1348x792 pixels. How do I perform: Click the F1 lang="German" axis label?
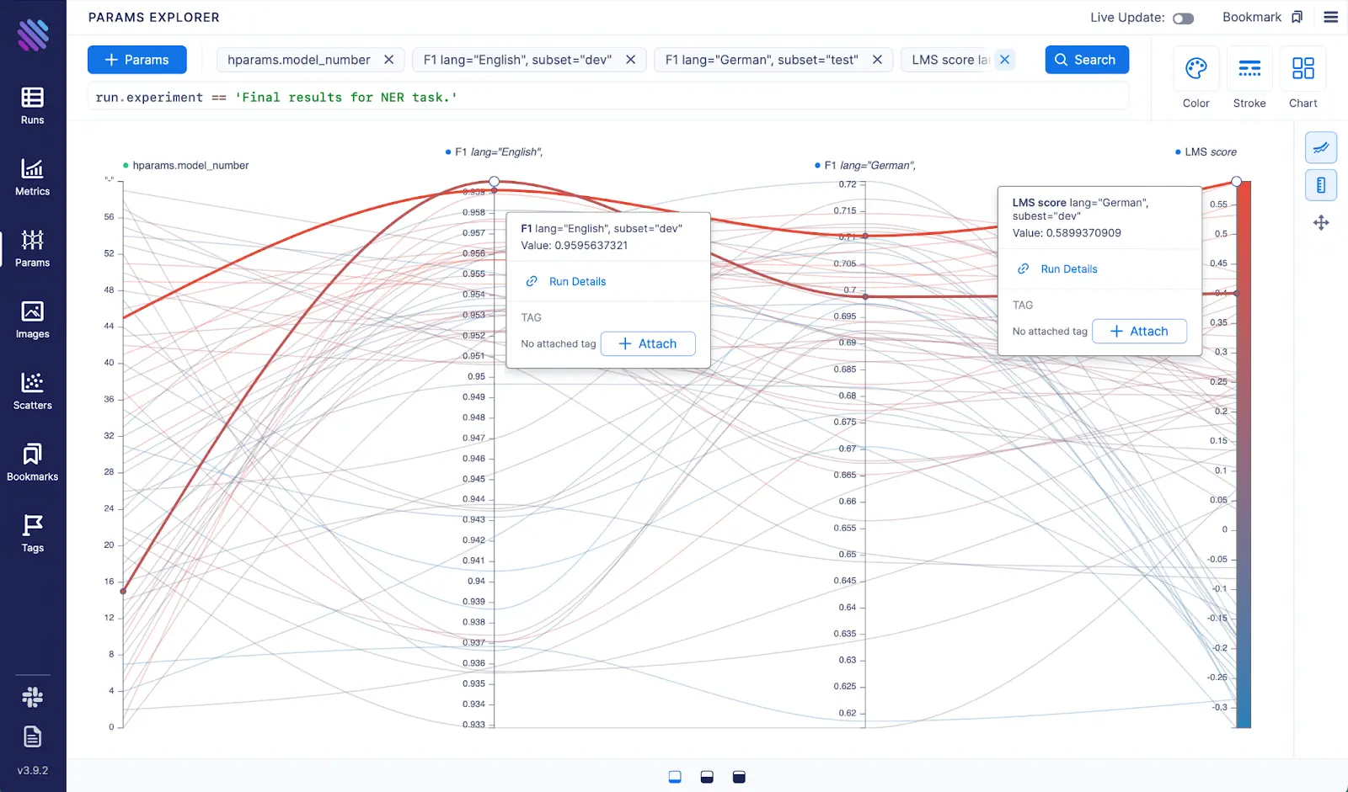(x=869, y=165)
